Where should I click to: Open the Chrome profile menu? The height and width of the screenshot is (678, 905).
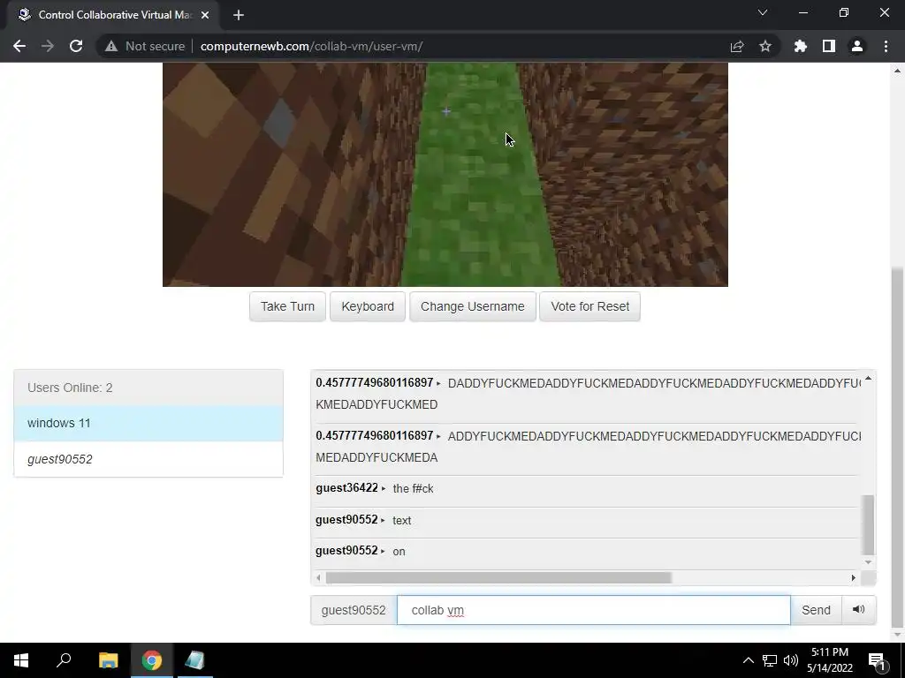point(857,46)
